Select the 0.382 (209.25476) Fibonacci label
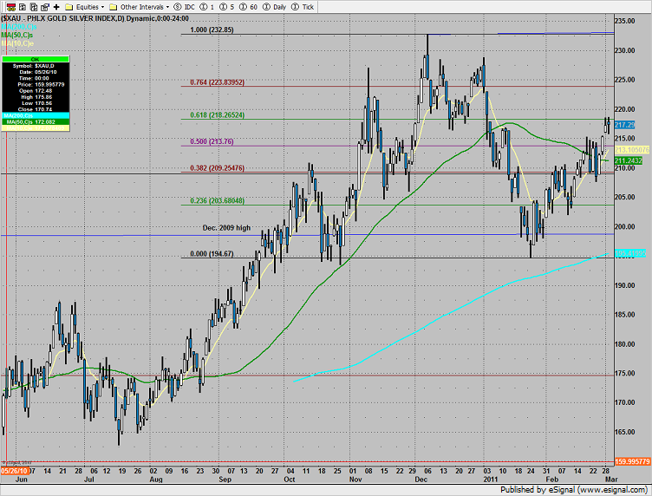Screen dimensions: 652x496 [217, 168]
